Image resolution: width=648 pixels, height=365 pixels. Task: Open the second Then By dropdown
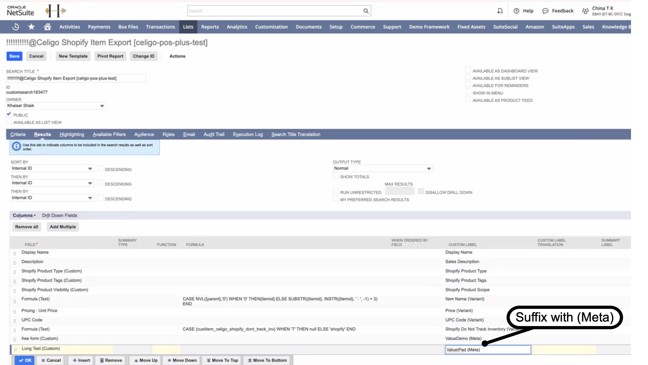(x=90, y=198)
